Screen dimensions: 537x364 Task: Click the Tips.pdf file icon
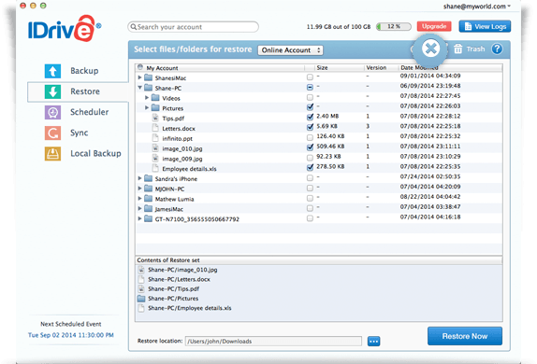(155, 118)
